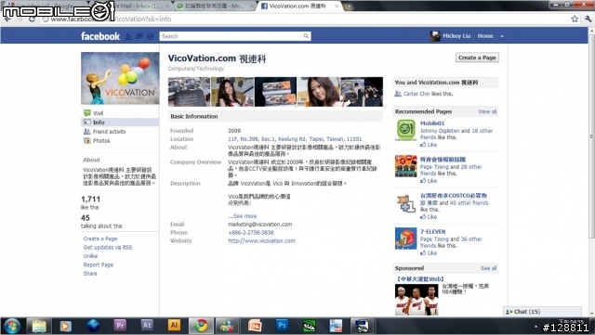Click the Facebook logo in header
595x335 pixels.
coord(100,36)
